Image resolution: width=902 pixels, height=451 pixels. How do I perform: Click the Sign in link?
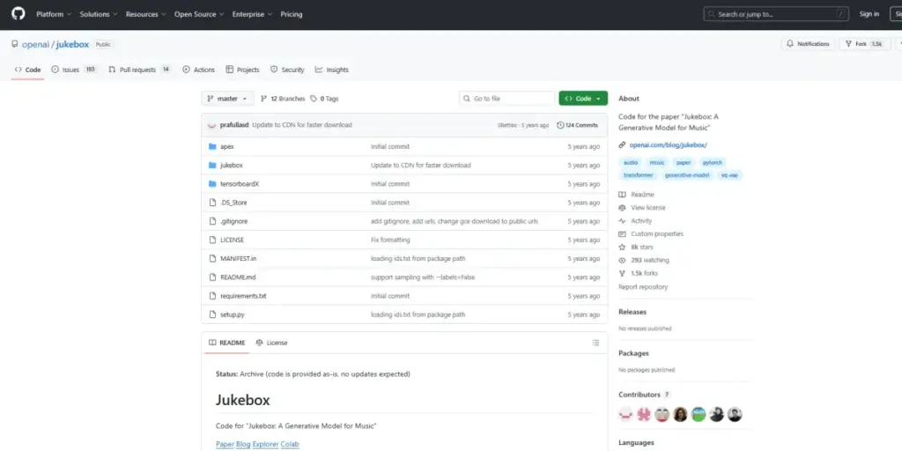[x=869, y=14]
